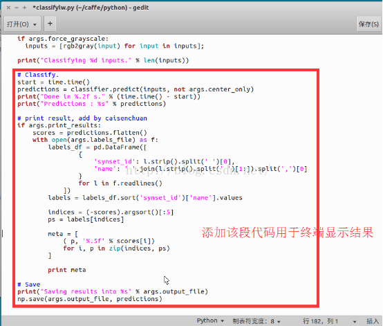The width and height of the screenshot is (383, 326).
Task: Click the 'print meta' line
Action: point(67,270)
